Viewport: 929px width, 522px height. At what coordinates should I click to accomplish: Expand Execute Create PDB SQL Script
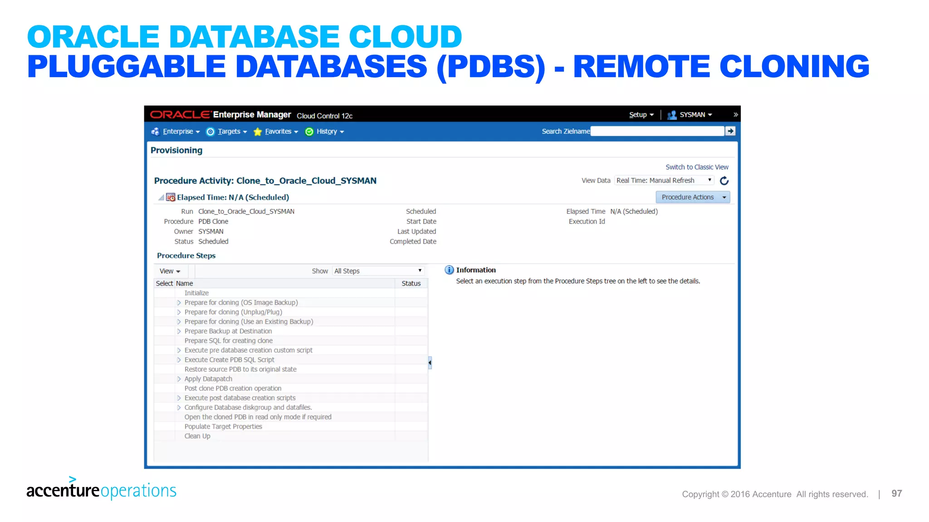click(179, 360)
